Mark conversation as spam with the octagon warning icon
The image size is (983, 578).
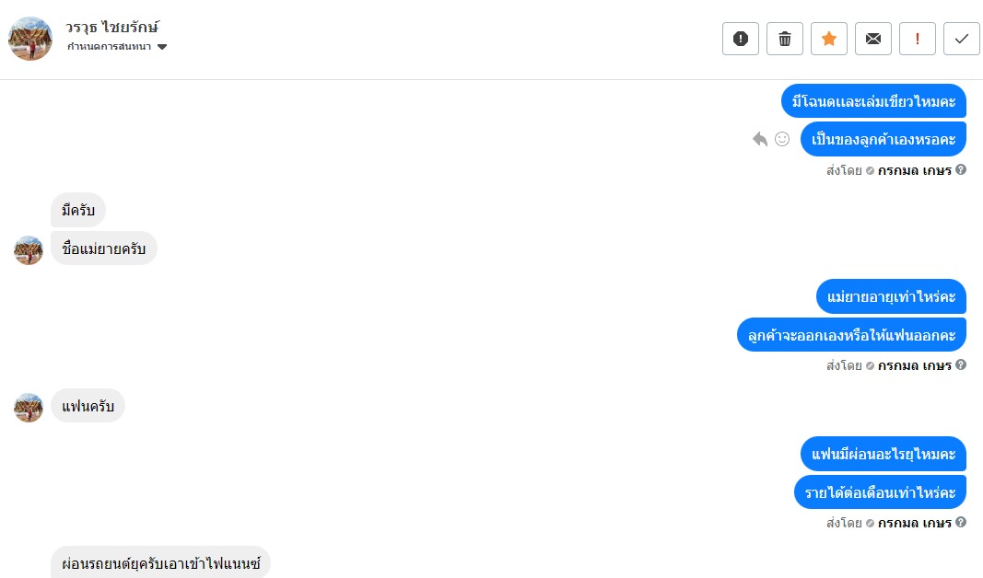point(741,39)
